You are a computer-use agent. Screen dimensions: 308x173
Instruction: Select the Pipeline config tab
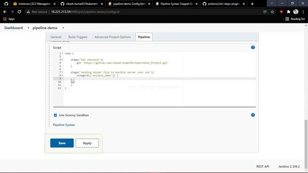pos(144,37)
